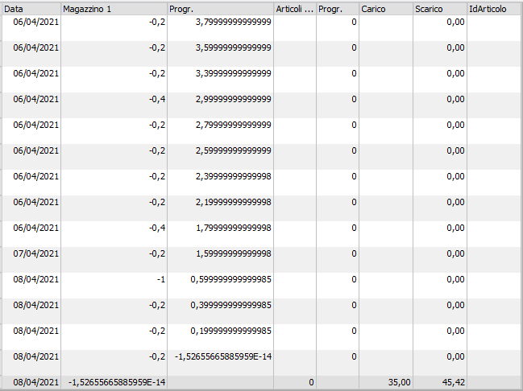Select cell with value 2,59999999999999
This screenshot has width=523, height=391.
(x=221, y=157)
